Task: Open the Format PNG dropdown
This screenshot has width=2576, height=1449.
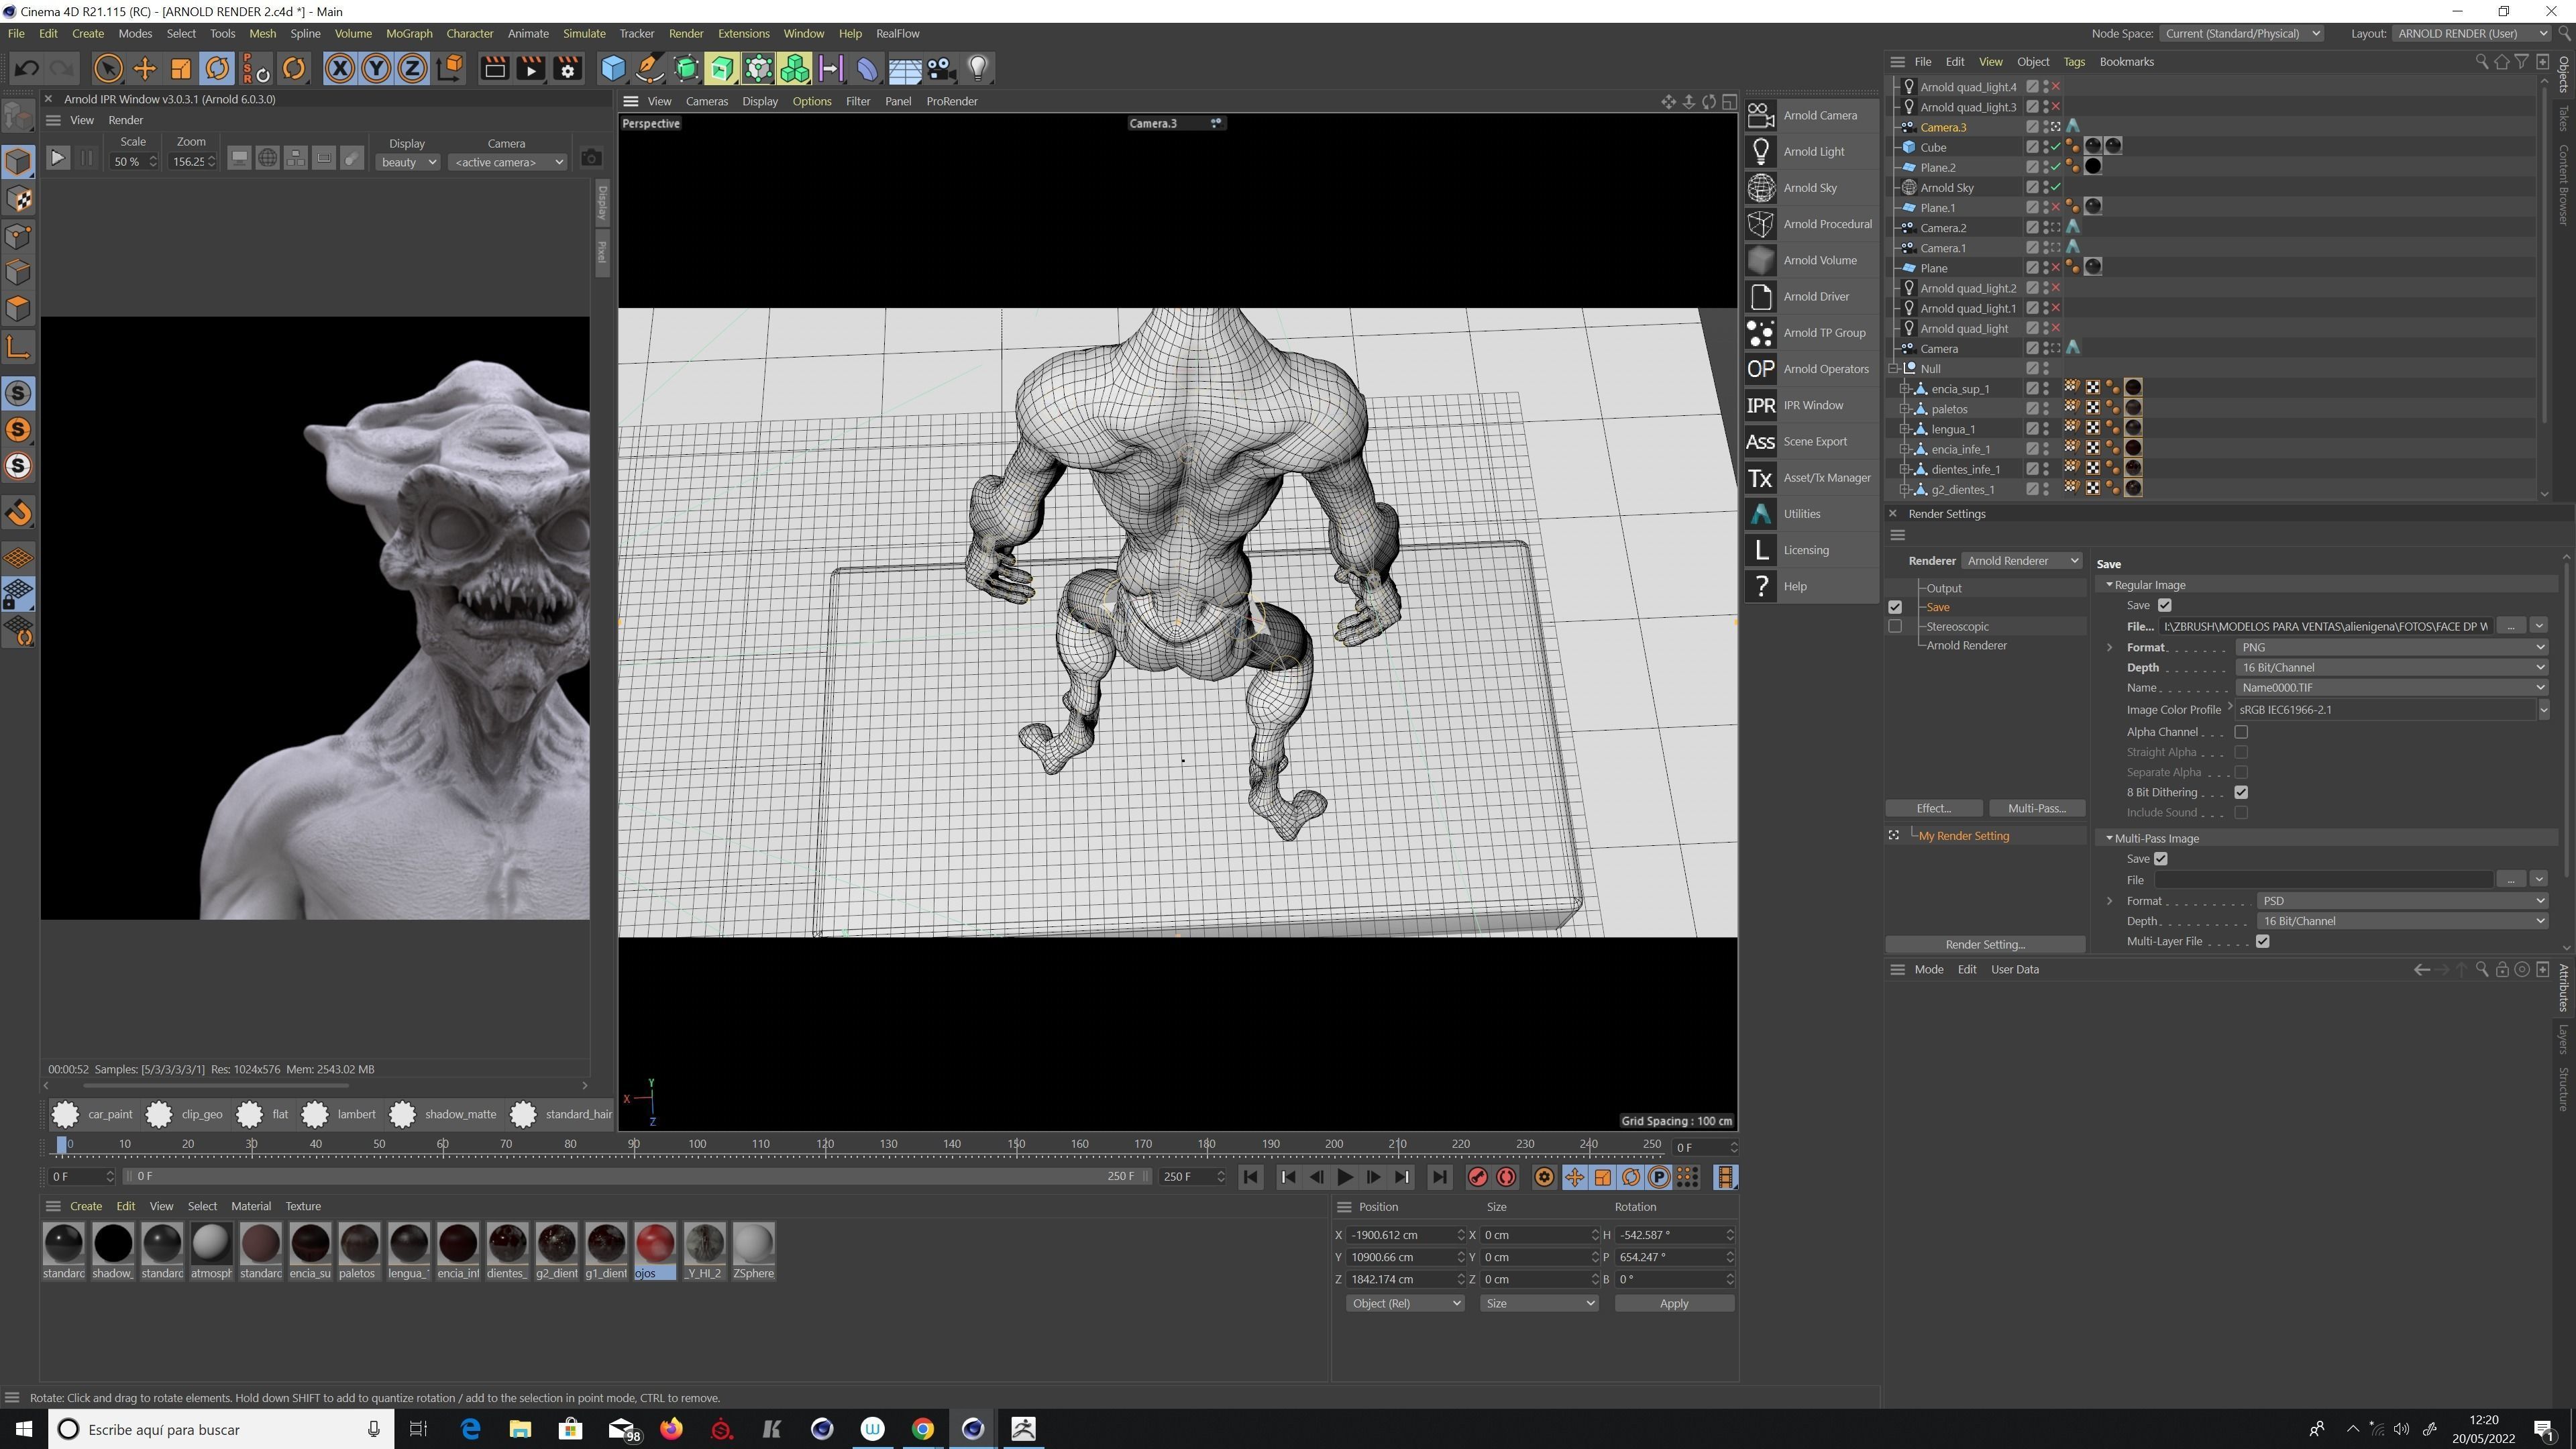Action: click(x=2391, y=647)
